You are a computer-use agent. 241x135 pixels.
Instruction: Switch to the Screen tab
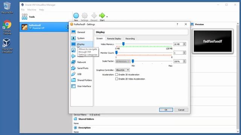[x=99, y=38]
